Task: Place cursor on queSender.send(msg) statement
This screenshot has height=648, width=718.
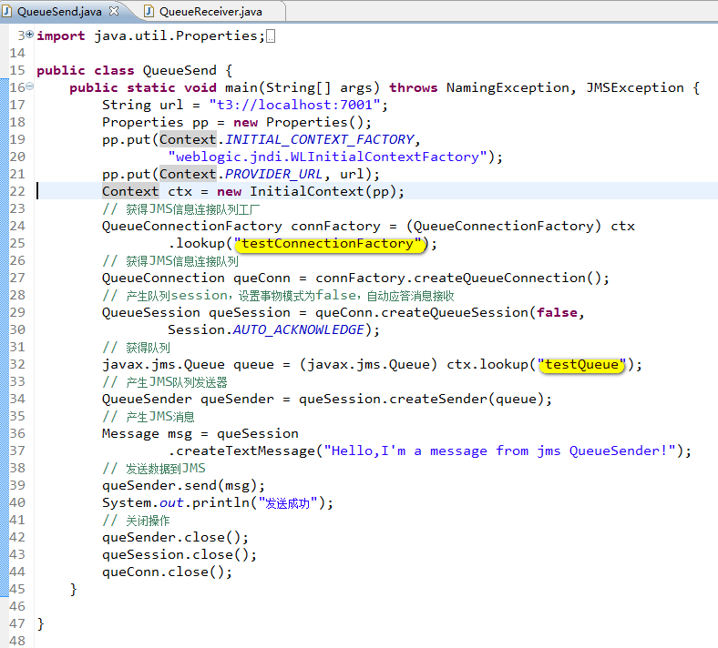Action: (x=183, y=485)
